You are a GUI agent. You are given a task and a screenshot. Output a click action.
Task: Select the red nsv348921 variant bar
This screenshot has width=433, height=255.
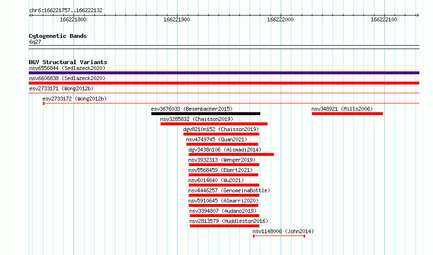click(x=347, y=114)
